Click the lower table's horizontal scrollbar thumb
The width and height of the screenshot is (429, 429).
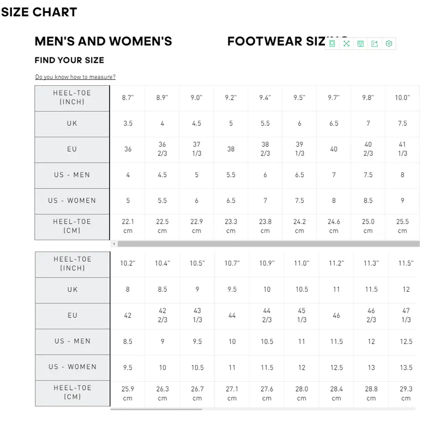(156, 409)
